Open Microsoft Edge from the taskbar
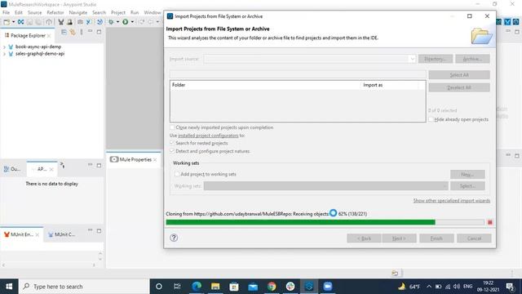 (197, 287)
